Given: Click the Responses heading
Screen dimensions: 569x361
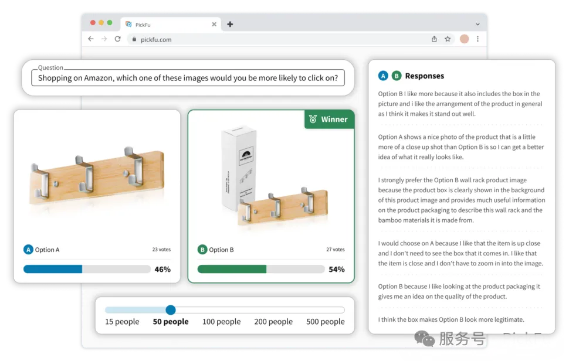Looking at the screenshot, I should pos(425,76).
